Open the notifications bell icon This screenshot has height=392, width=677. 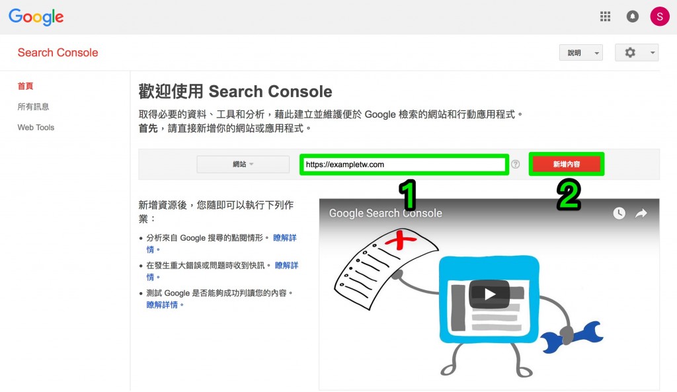pyautogui.click(x=632, y=17)
